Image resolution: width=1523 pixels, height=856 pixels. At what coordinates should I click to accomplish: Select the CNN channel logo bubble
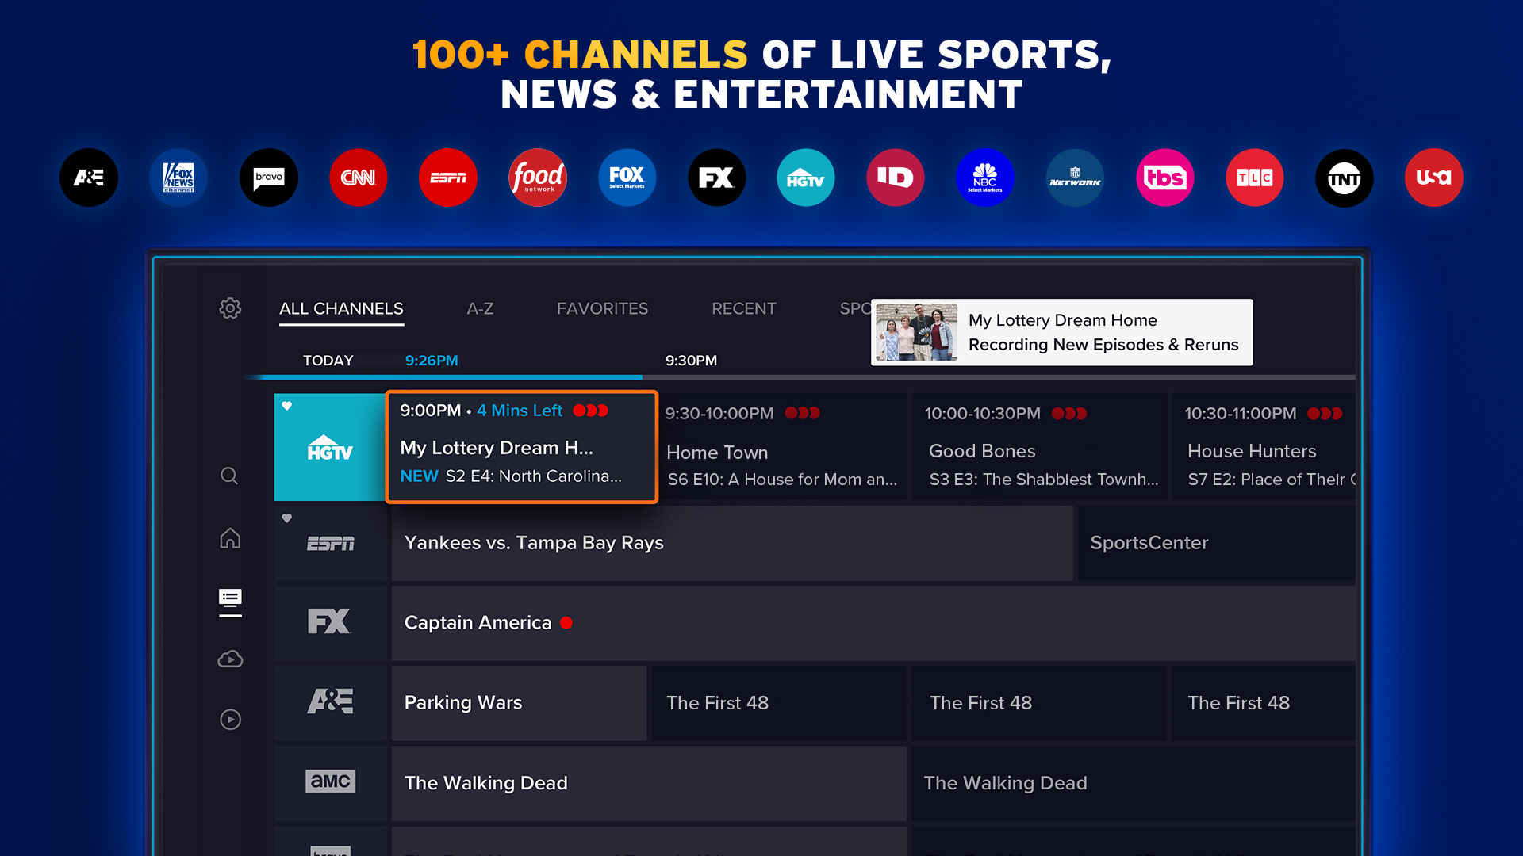[358, 178]
